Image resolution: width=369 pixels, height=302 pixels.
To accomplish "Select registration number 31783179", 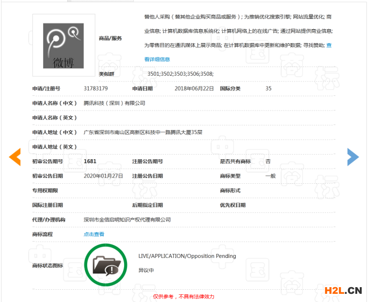I will 96,89.
